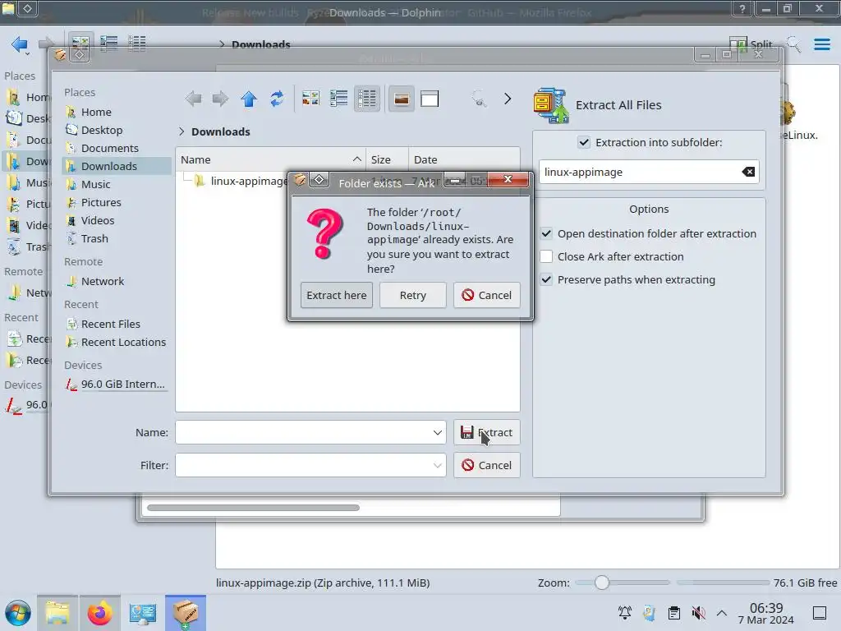This screenshot has width=841, height=631.
Task: Expand more toolbar actions chevron
Action: 508,99
